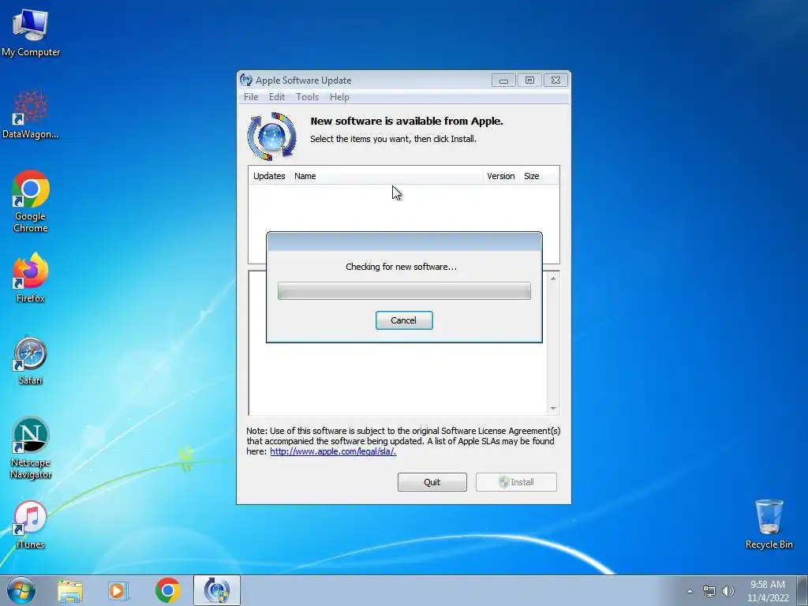Click the network status tray icon
Image resolution: width=808 pixels, height=606 pixels.
pos(709,591)
